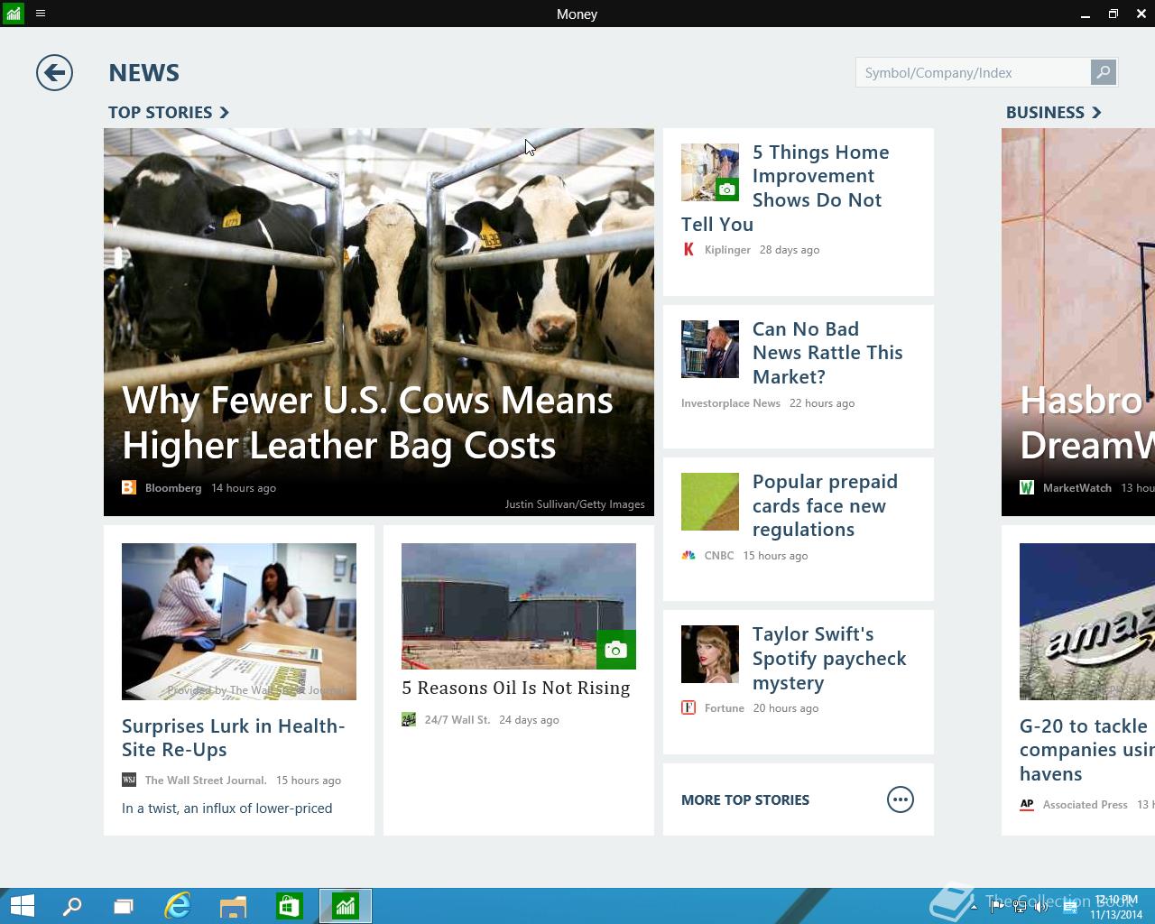The width and height of the screenshot is (1155, 924).
Task: Click into Symbol/Company/Index search field
Action: [973, 72]
